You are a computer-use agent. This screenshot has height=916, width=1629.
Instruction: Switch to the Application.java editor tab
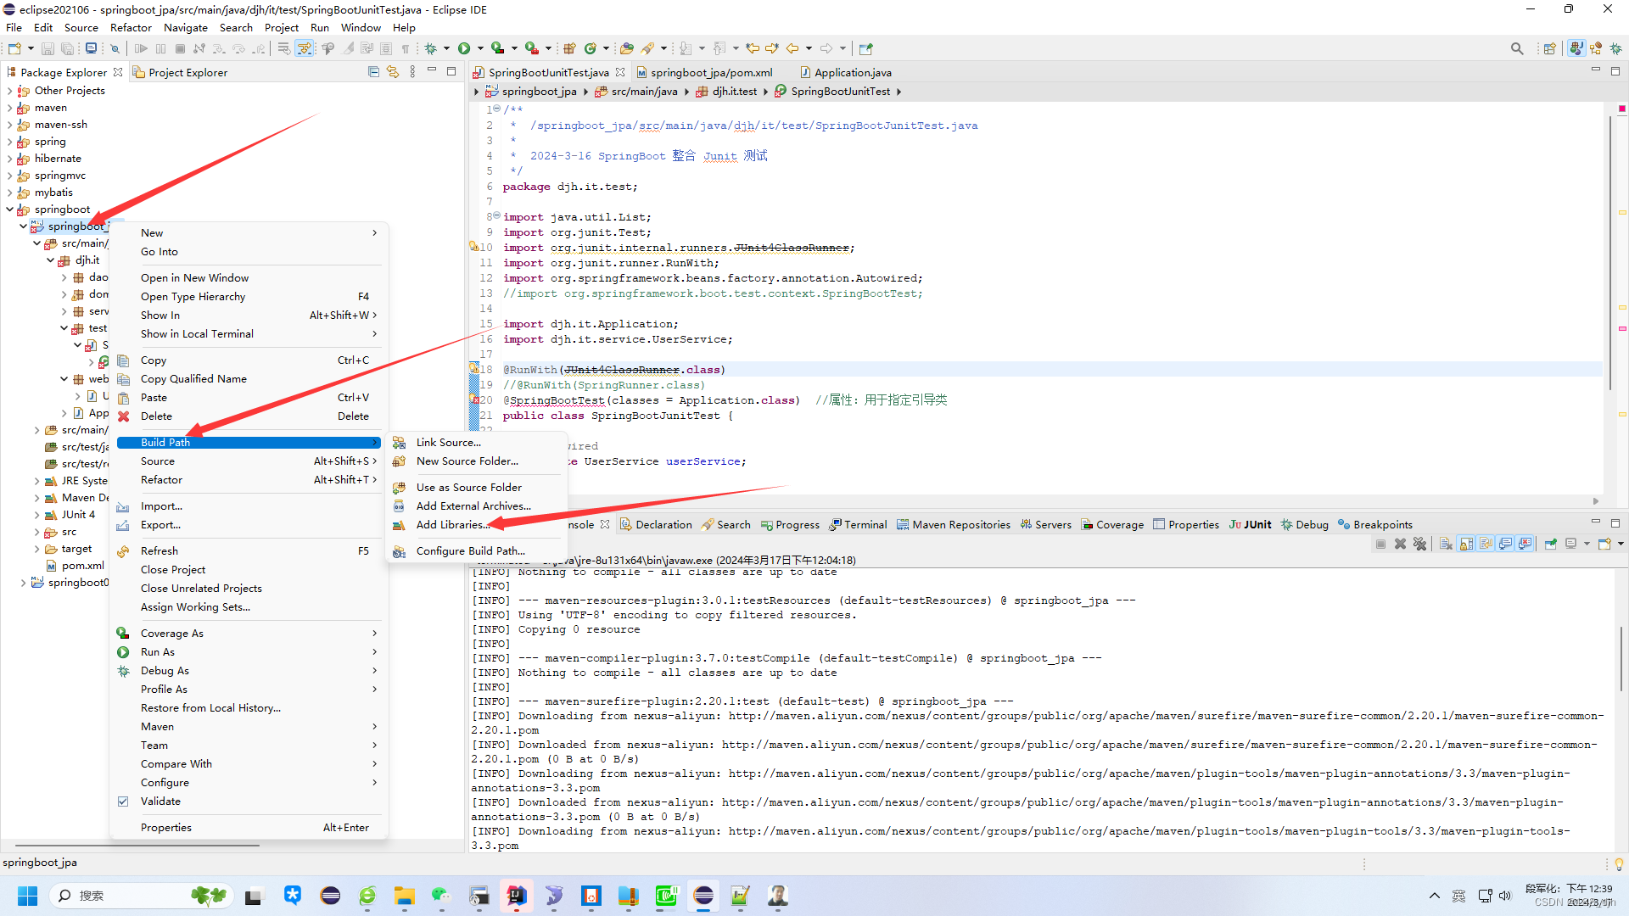(845, 73)
